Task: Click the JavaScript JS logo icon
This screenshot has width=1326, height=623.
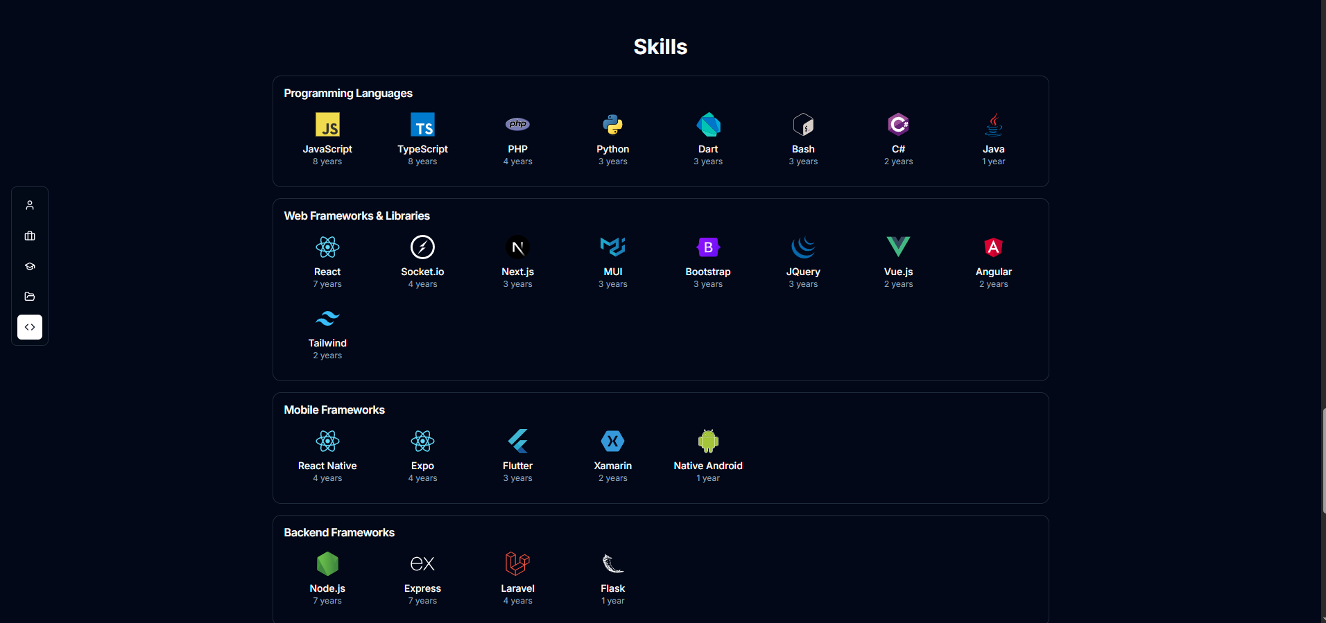Action: [327, 125]
